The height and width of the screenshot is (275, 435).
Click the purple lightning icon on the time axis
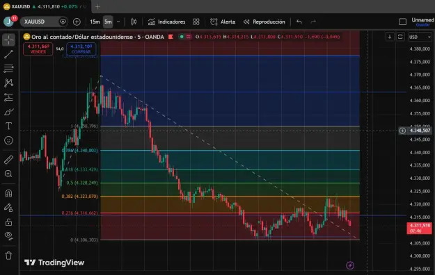350,265
